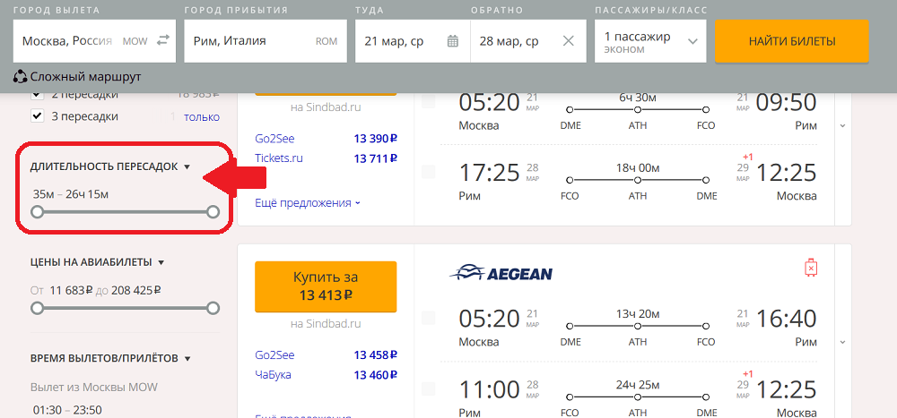Image resolution: width=897 pixels, height=418 pixels.
Task: Open the Go2See 13 390 ₽ offer
Action: point(325,138)
